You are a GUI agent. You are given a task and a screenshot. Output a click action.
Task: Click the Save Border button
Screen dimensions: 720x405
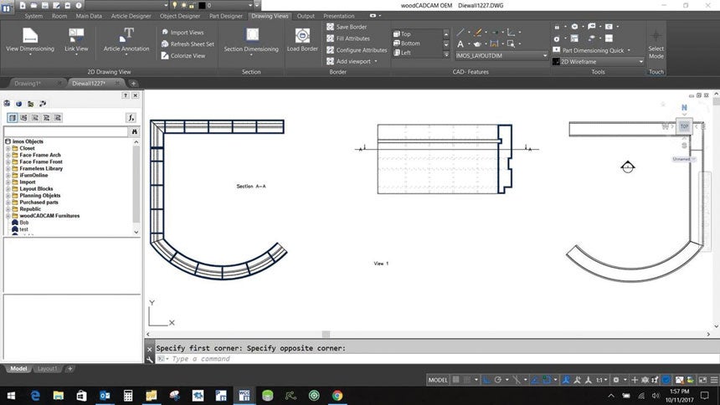click(347, 27)
